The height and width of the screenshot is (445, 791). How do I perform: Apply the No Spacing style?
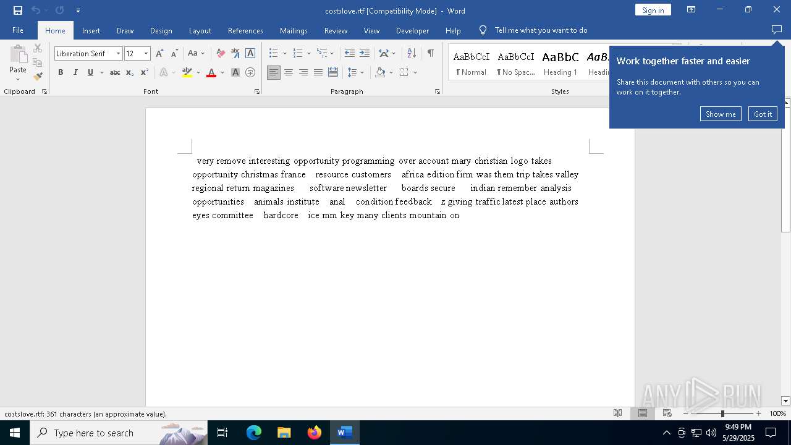516,63
